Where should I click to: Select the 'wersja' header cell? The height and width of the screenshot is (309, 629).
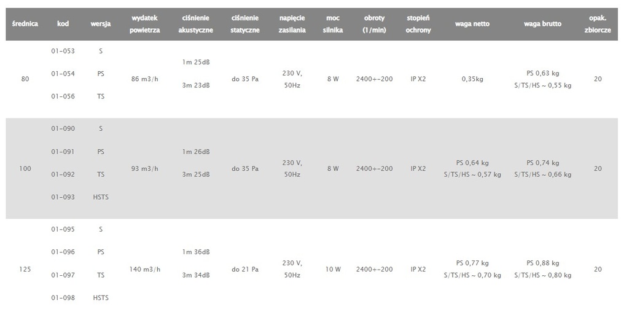coord(101,24)
